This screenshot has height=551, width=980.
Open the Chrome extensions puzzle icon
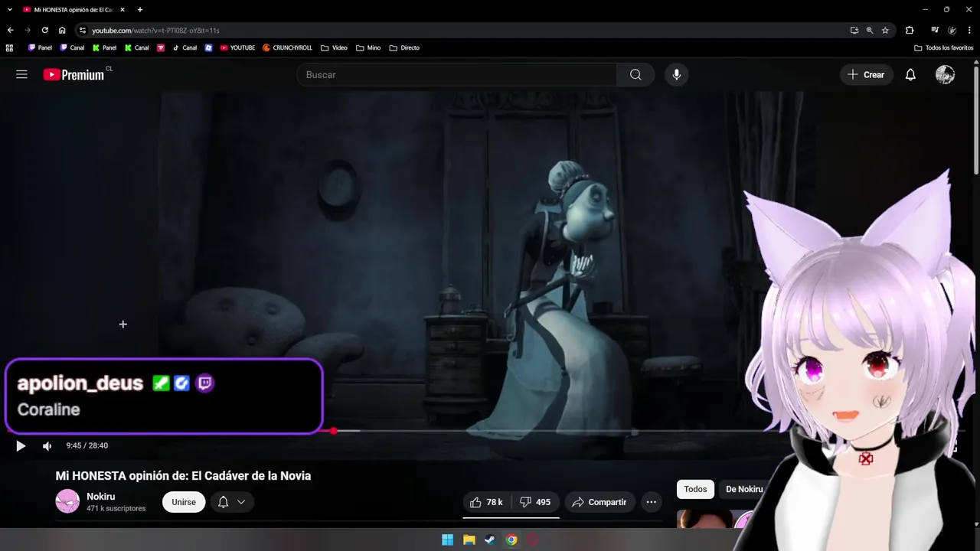(x=910, y=30)
